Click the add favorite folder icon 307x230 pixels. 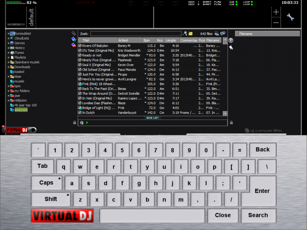coord(73,33)
